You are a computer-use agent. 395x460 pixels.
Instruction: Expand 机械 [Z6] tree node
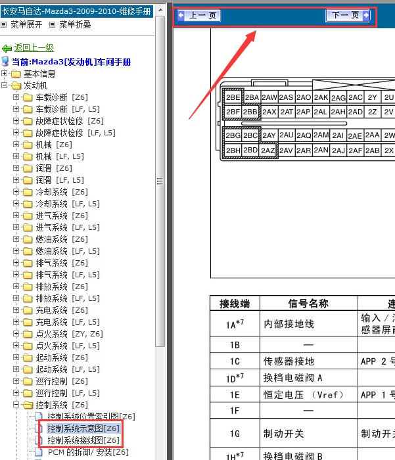coord(16,145)
